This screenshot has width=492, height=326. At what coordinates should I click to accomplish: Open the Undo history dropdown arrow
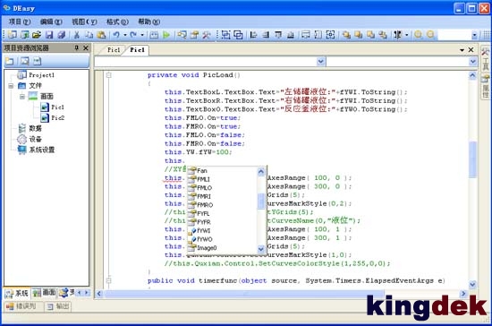point(125,35)
